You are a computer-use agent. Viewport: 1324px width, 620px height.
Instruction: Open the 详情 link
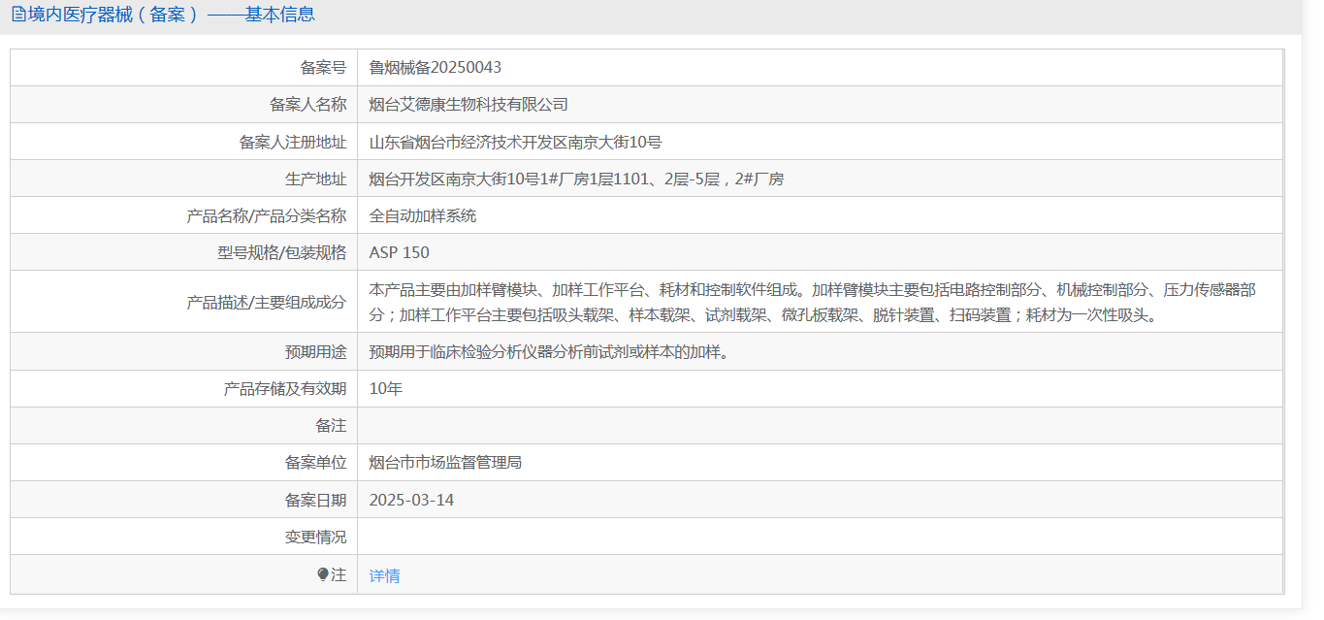pos(384,575)
